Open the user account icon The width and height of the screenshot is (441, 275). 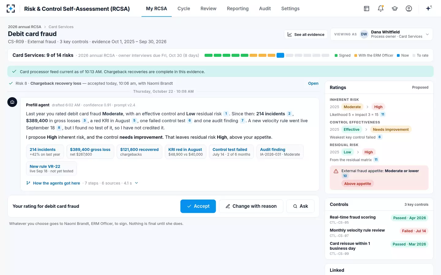point(409,9)
